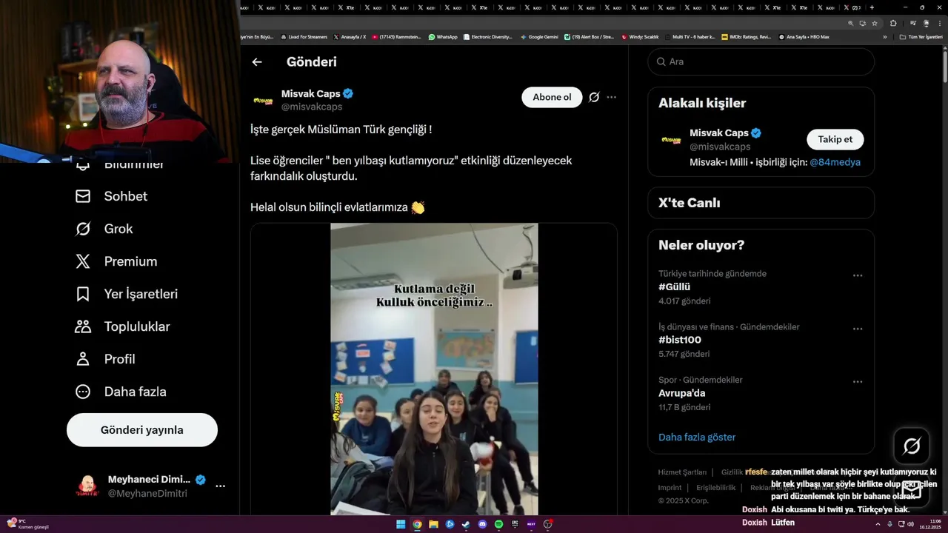The image size is (948, 533).
Task: Open the IMDb Ratings bookmark
Action: pyautogui.click(x=747, y=37)
